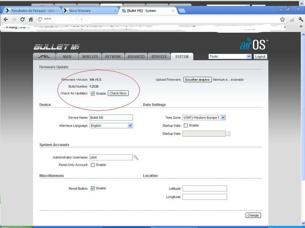Reload the page with refresh icon

(x=22, y=19)
